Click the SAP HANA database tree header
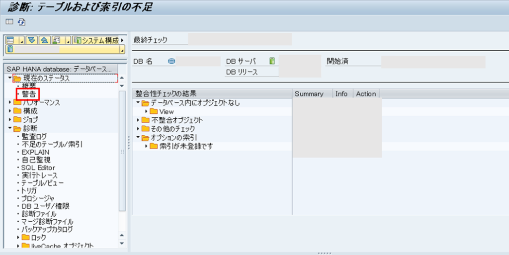The width and height of the screenshot is (509, 255). click(x=62, y=69)
